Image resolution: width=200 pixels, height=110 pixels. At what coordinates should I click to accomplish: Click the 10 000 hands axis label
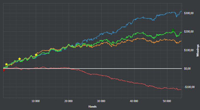tap(36, 101)
